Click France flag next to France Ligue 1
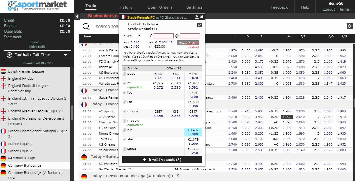Screen dimensions: 355x181 point(3,144)
